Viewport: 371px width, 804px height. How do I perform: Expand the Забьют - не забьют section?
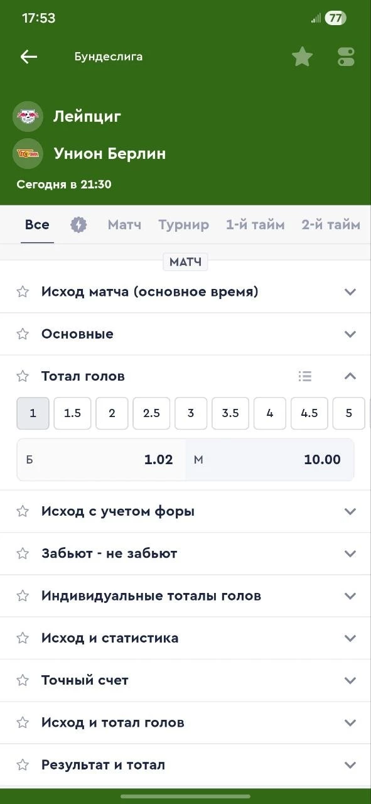click(x=350, y=553)
